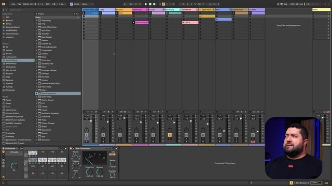Click the Tap tempo button

pyautogui.click(x=20, y=4)
